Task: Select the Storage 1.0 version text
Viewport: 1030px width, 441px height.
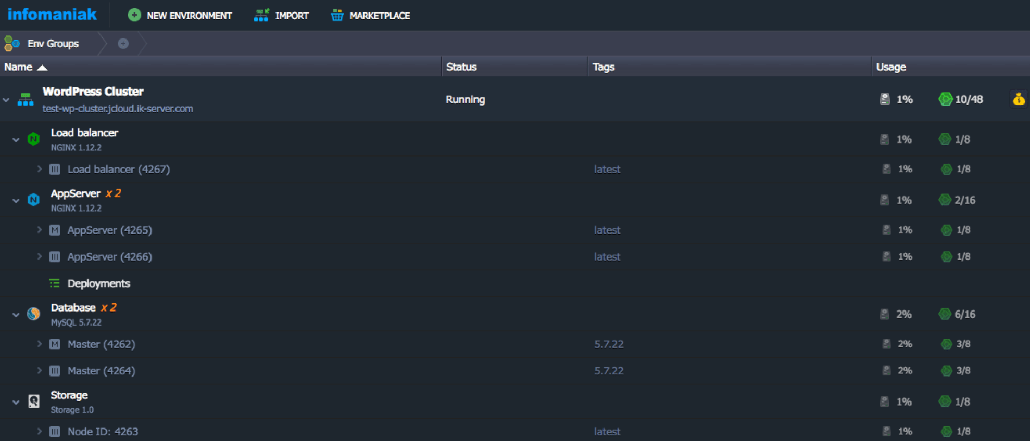Action: pyautogui.click(x=72, y=410)
